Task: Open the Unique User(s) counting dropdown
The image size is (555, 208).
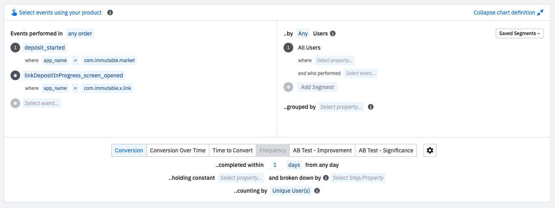Action: pyautogui.click(x=291, y=191)
